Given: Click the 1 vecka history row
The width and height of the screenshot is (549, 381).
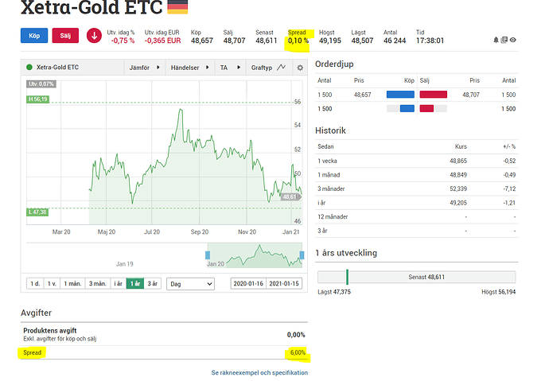Looking at the screenshot, I should click(416, 161).
